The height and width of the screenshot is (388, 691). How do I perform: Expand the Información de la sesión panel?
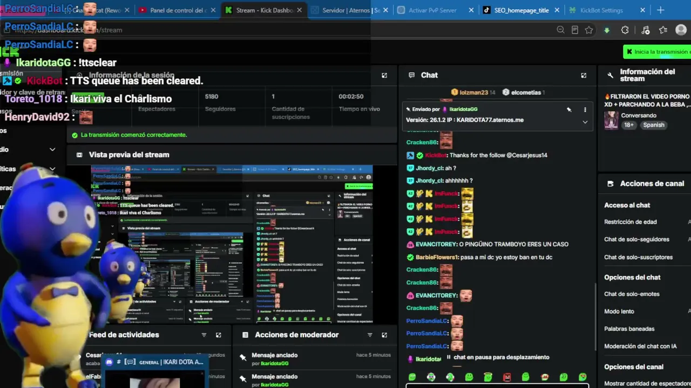pos(384,75)
